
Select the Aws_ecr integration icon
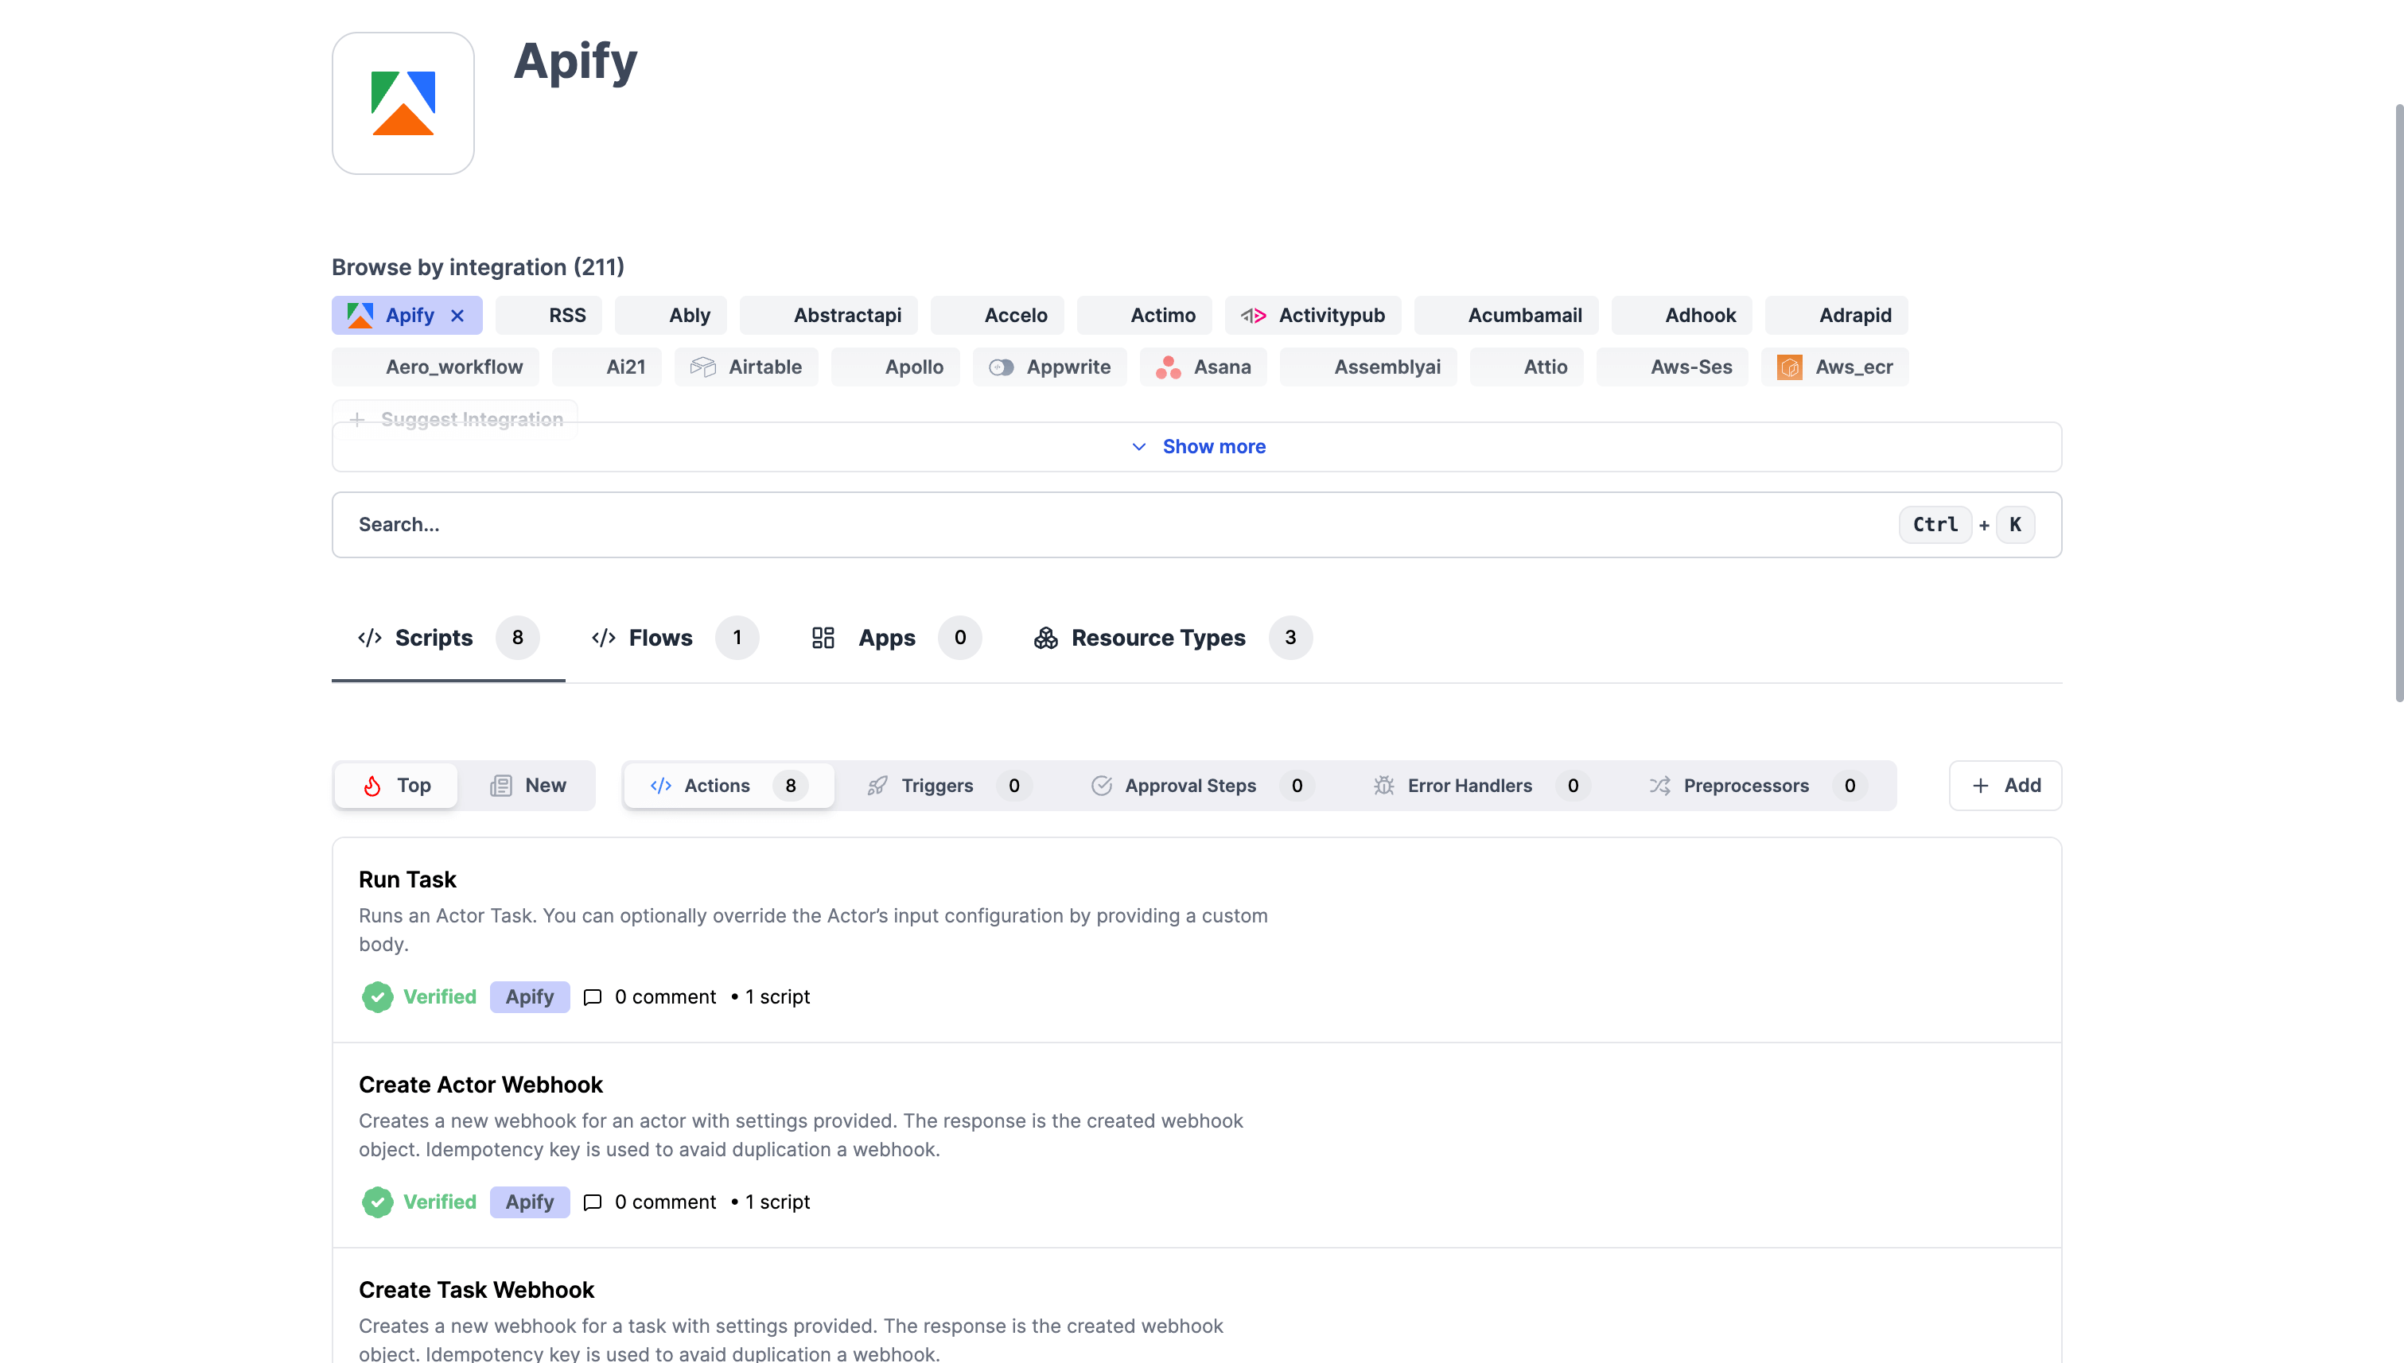(1791, 367)
